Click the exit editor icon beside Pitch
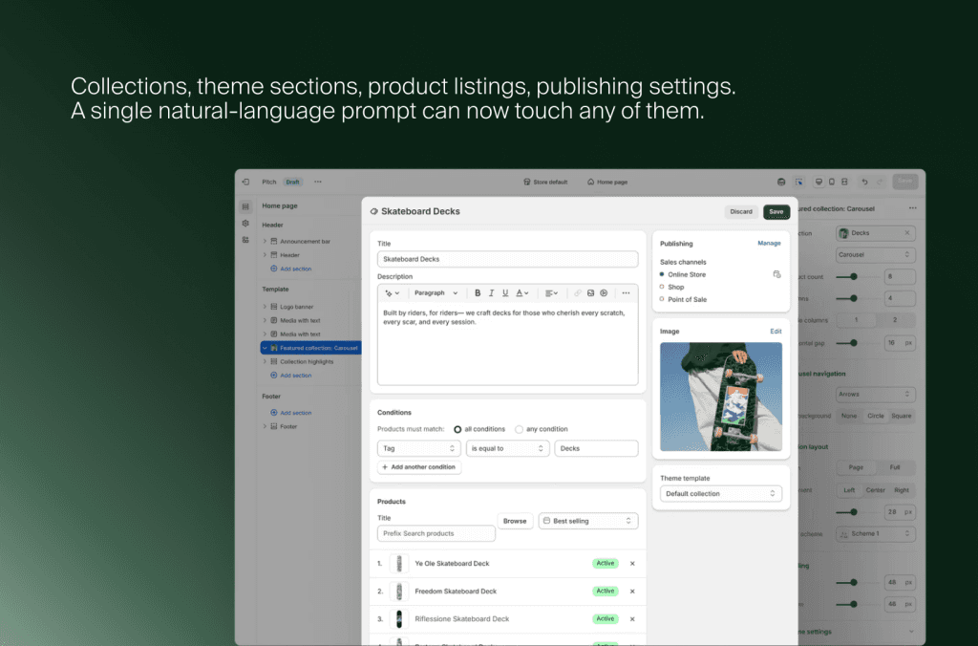Viewport: 978px width, 646px height. tap(245, 182)
